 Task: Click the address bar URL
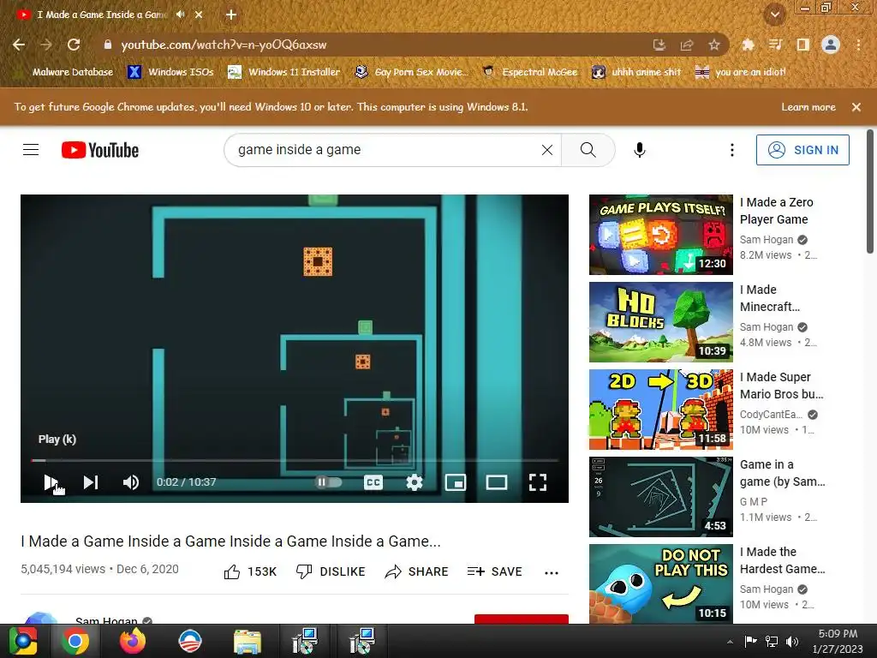coord(224,45)
